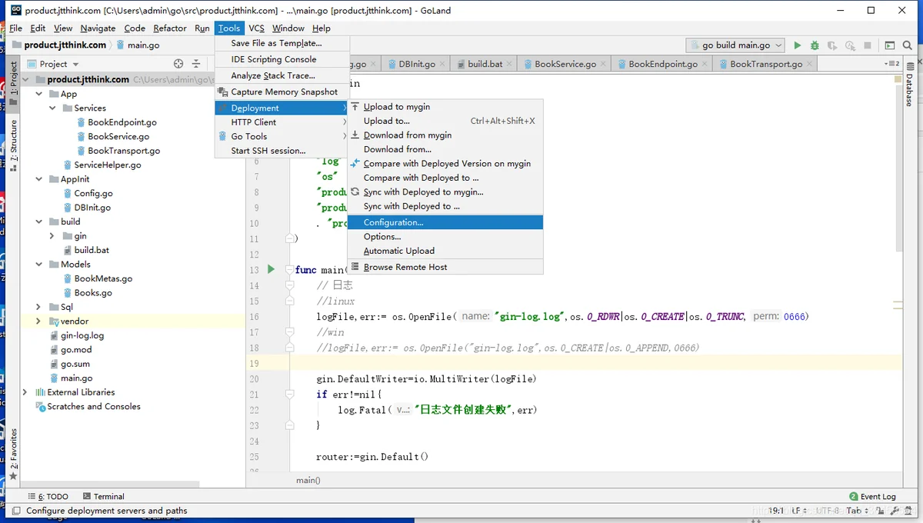Open the Search Everywhere magnifier

[x=909, y=45]
